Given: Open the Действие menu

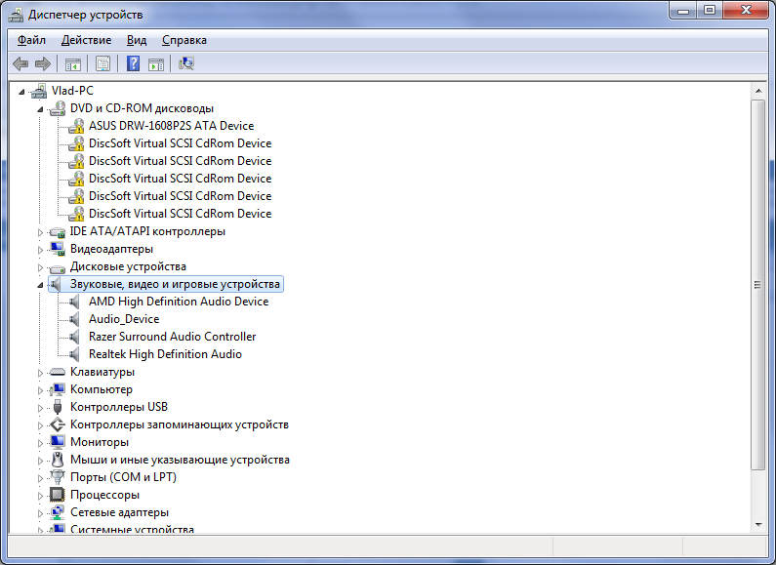Looking at the screenshot, I should click(x=87, y=40).
